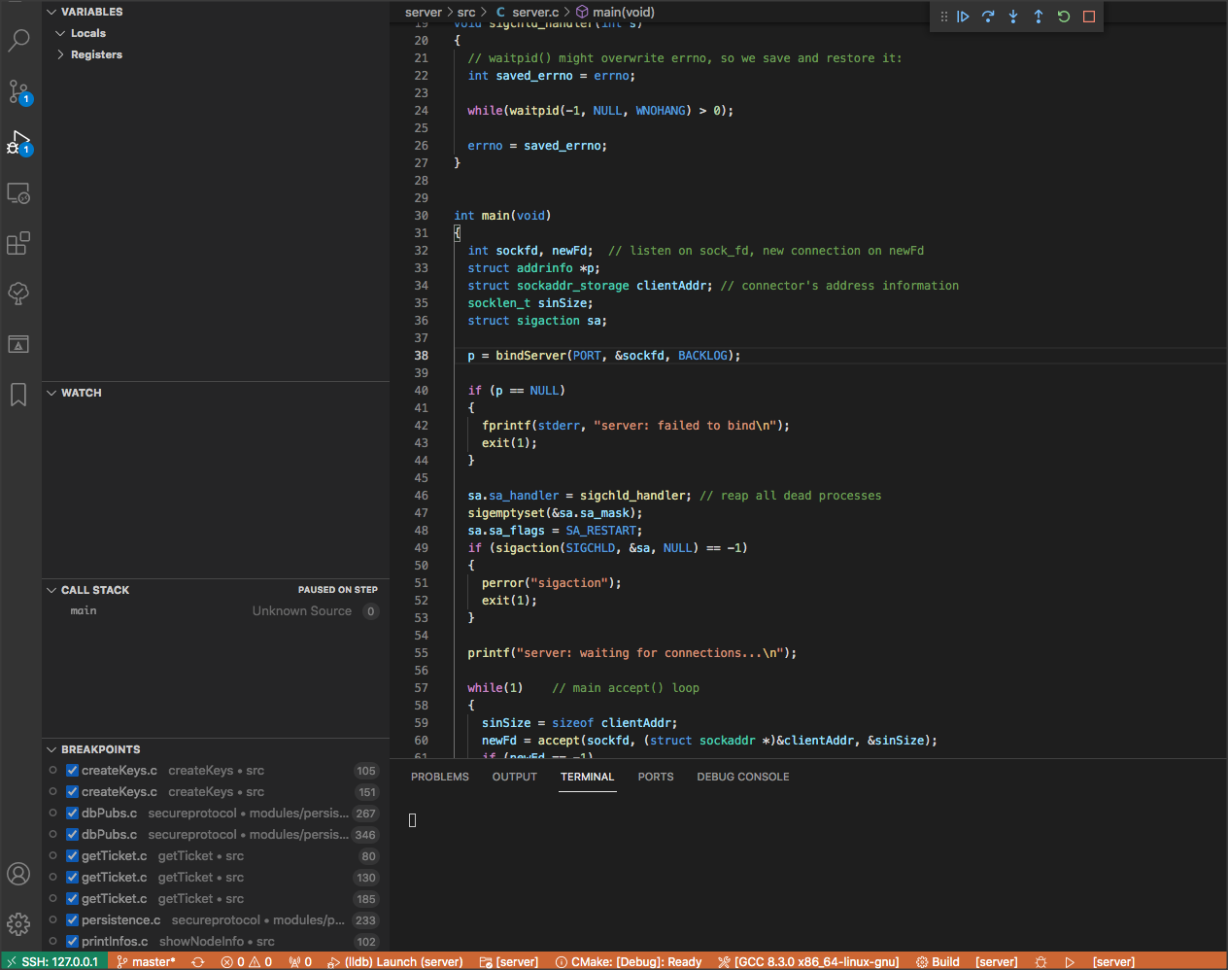
Task: Open the Search view in activity bar
Action: coord(18,41)
